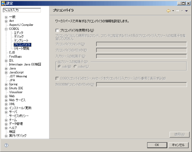Viewport: 192px width, 152px height.
Task: Expand the Ant tree node
Action: click(6, 21)
